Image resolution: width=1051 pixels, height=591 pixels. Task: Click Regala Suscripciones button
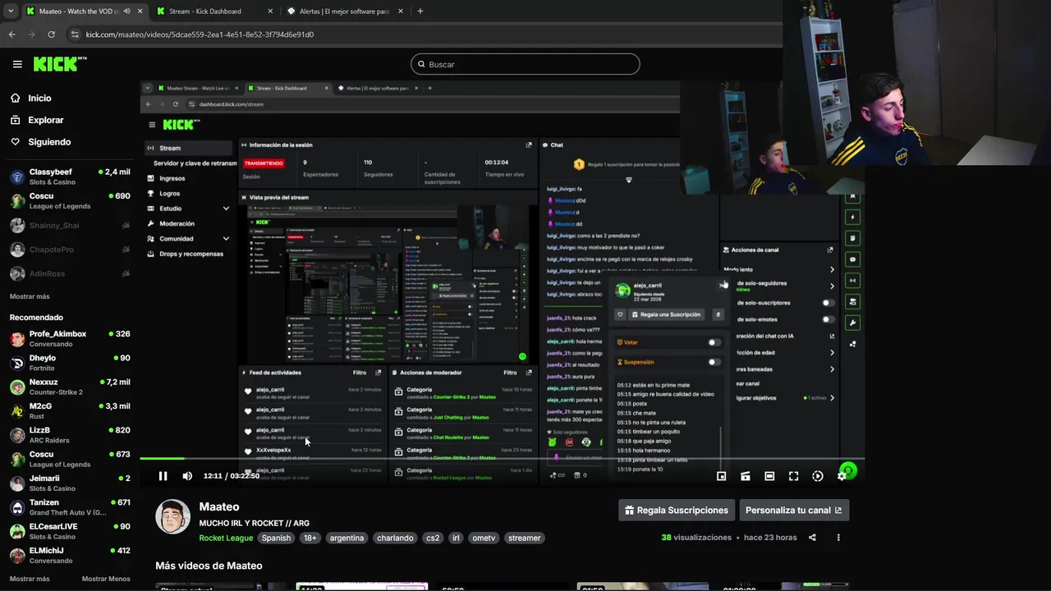677,510
